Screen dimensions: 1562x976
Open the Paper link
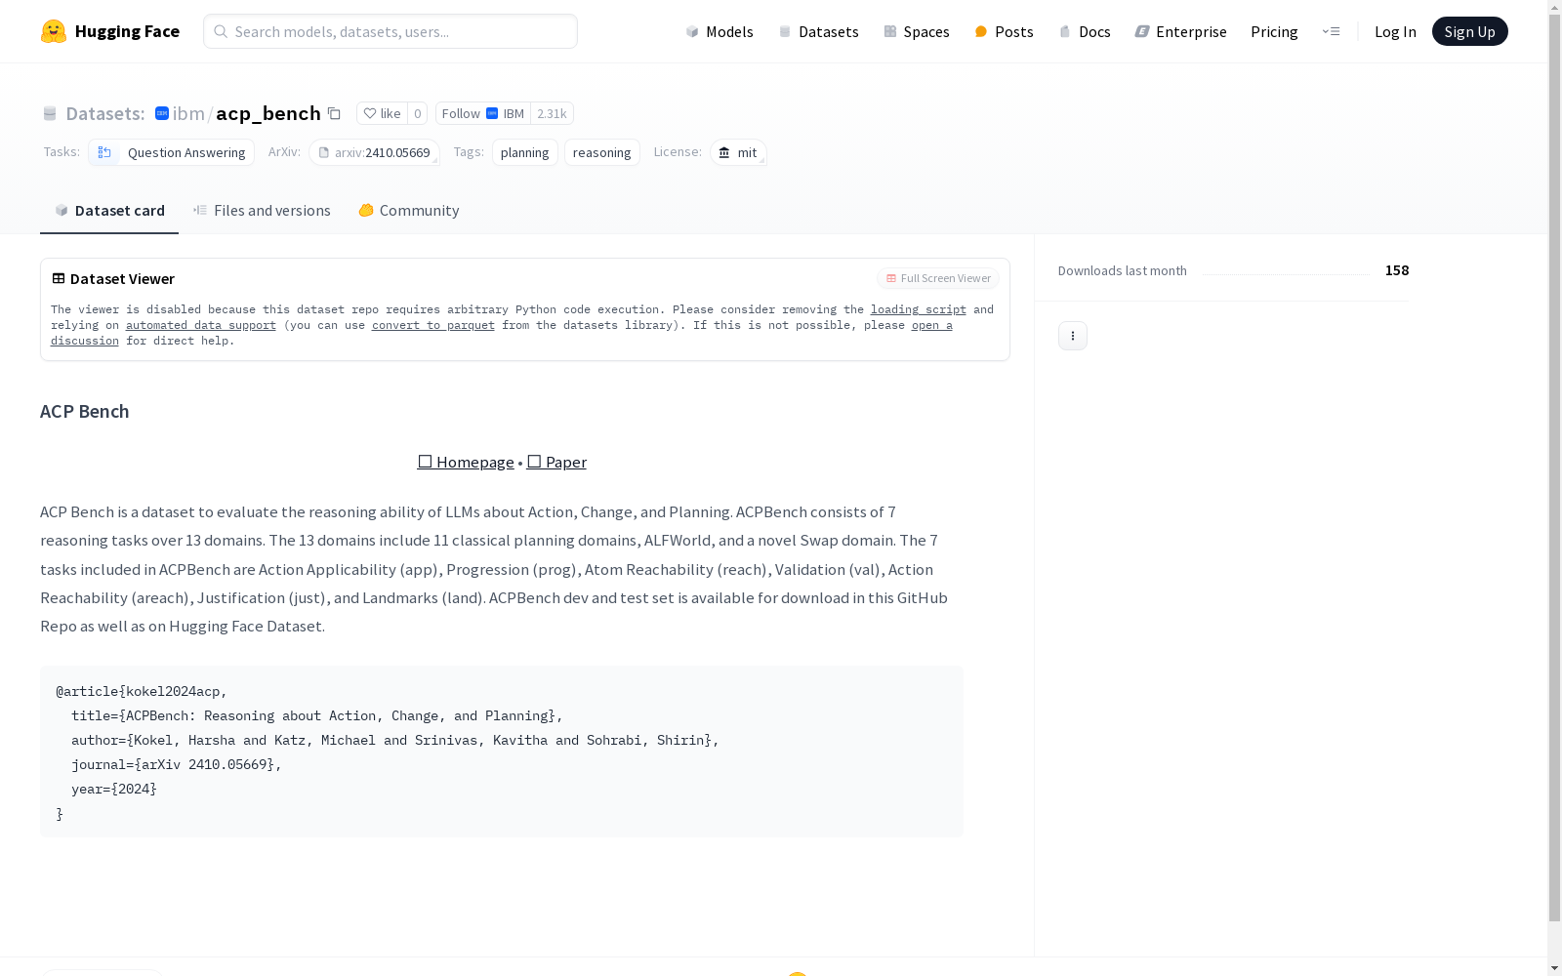(x=556, y=462)
